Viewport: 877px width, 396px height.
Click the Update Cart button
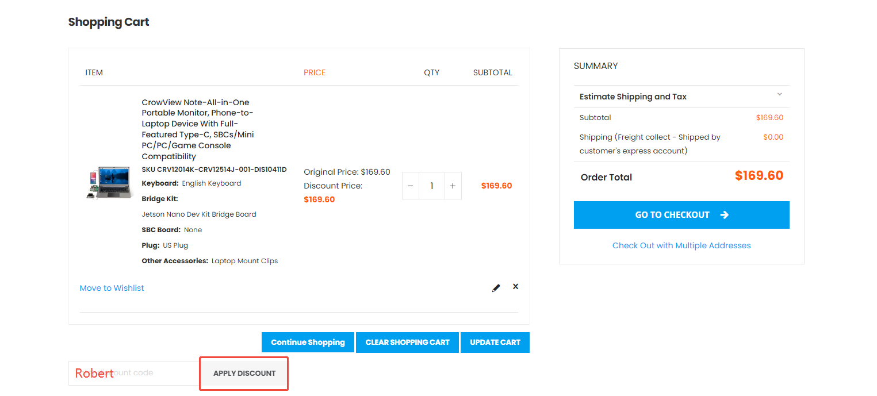pyautogui.click(x=495, y=342)
